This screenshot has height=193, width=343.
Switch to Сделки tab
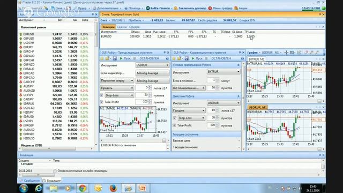pos(122,27)
